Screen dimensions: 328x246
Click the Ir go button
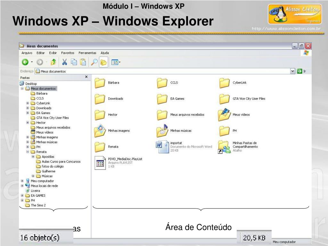(302, 71)
